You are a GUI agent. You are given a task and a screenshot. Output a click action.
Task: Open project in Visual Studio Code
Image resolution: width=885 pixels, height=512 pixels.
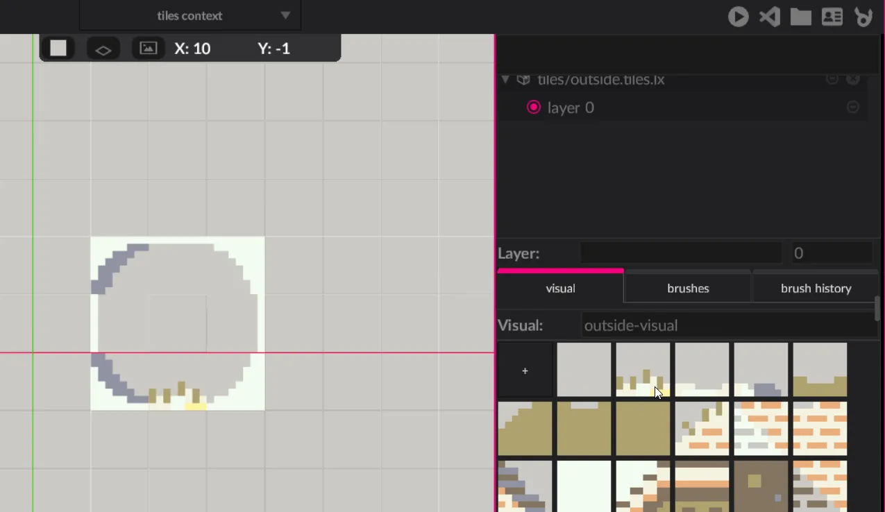tap(769, 17)
